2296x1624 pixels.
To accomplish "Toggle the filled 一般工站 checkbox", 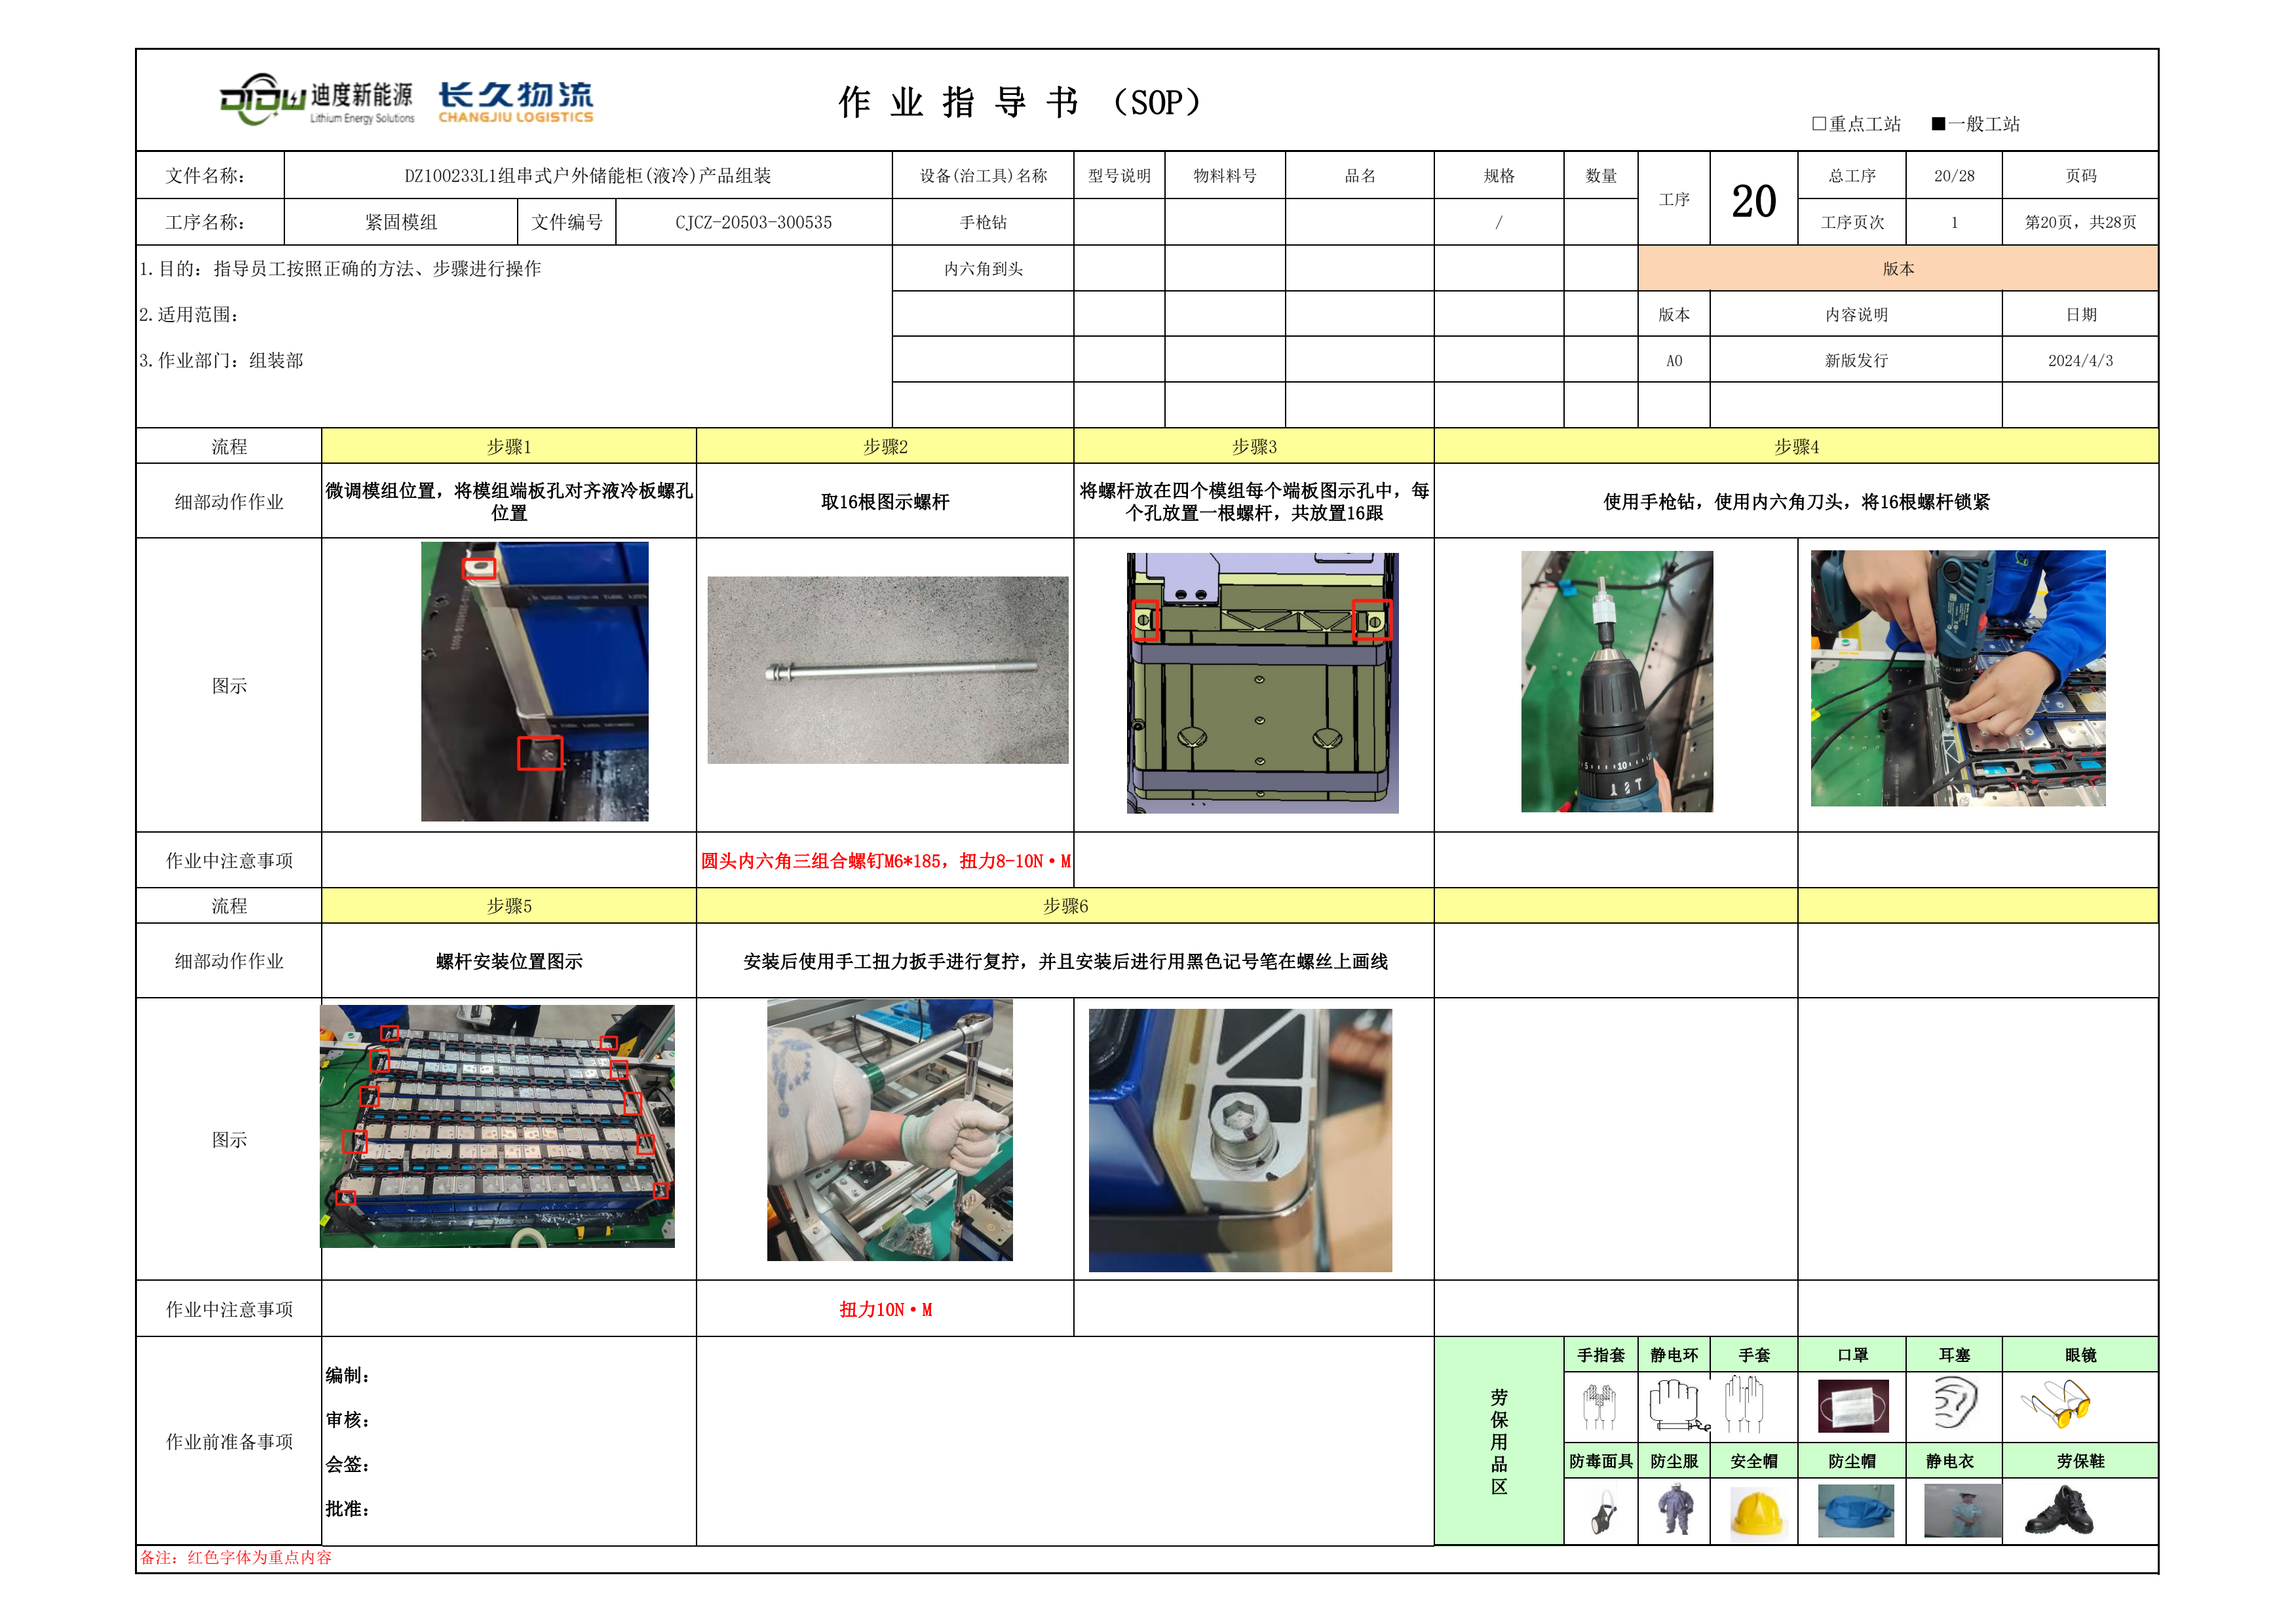I will [x=1938, y=124].
